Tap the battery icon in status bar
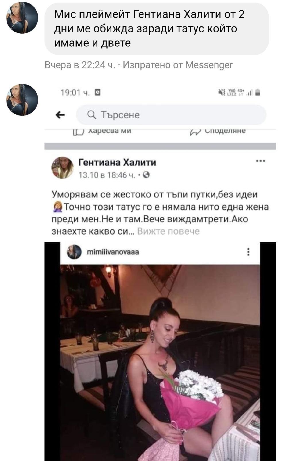Viewport: 287px width, 461px height. click(x=257, y=92)
